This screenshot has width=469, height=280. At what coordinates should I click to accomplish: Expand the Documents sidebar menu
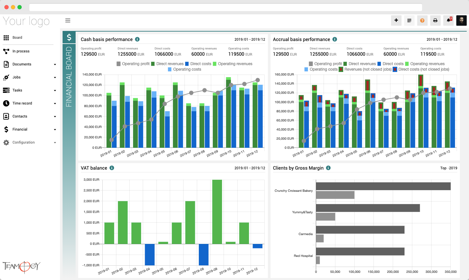[29, 64]
